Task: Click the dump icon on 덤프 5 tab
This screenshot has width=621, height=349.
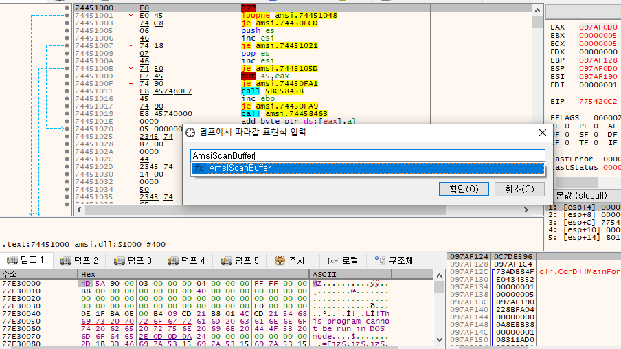Action: pos(227,260)
